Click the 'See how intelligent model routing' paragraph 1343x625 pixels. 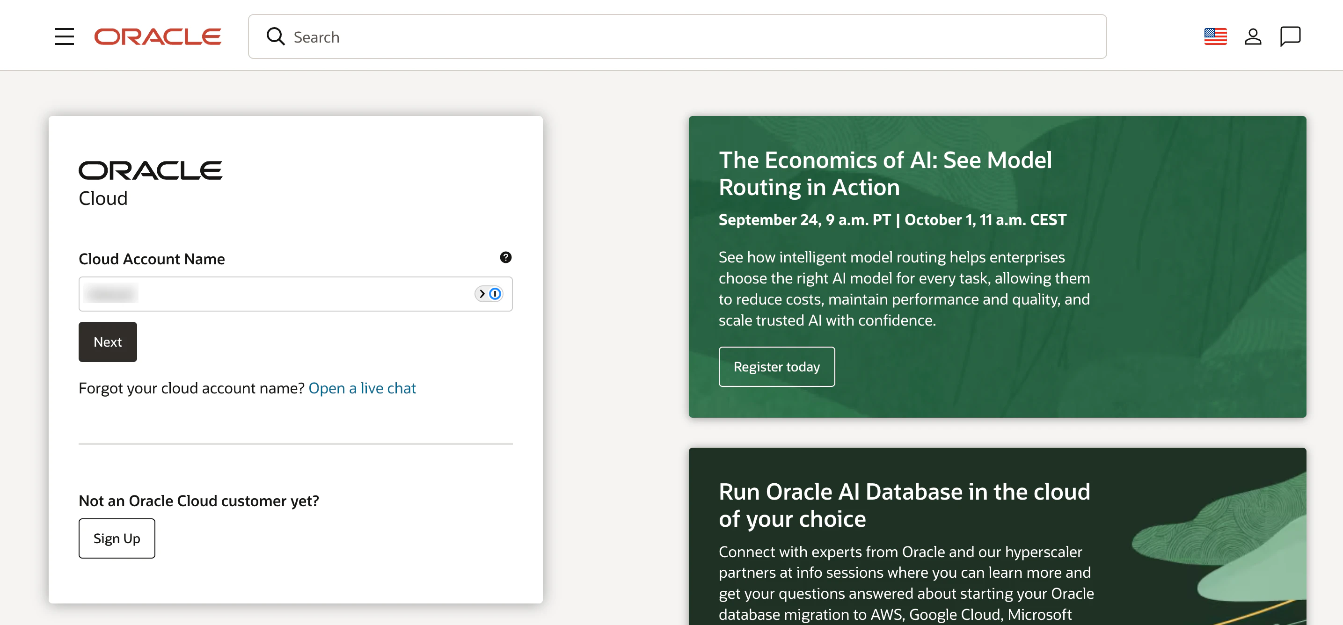coord(904,288)
